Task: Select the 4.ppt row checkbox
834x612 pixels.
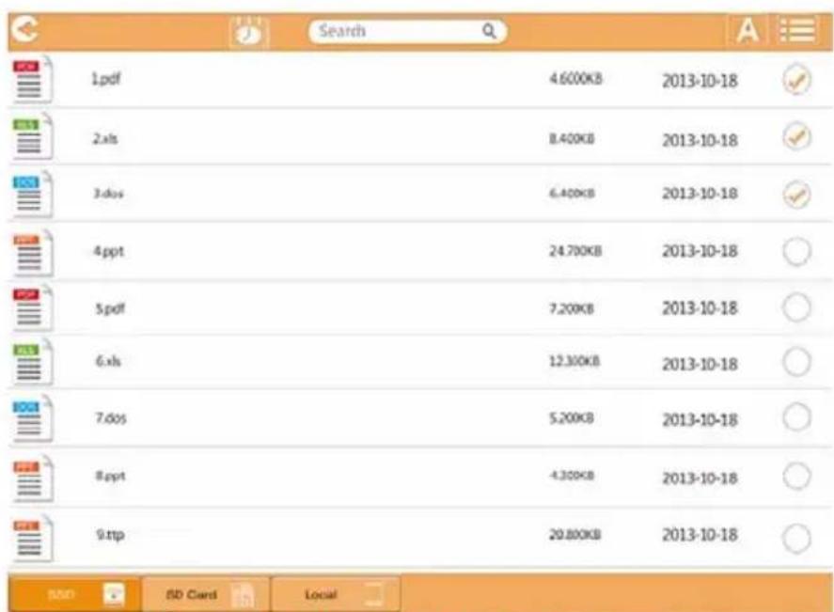Action: 796,252
